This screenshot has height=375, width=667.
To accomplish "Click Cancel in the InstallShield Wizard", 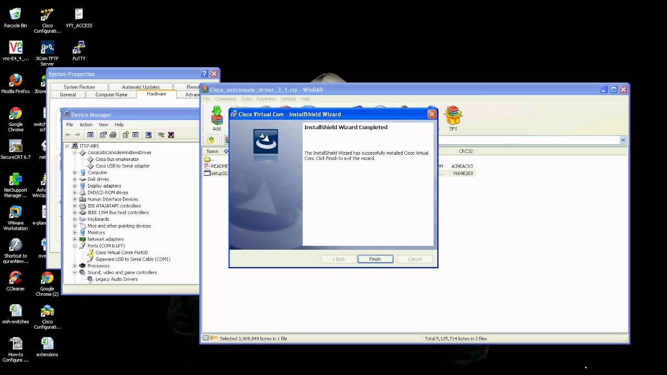I will click(415, 259).
